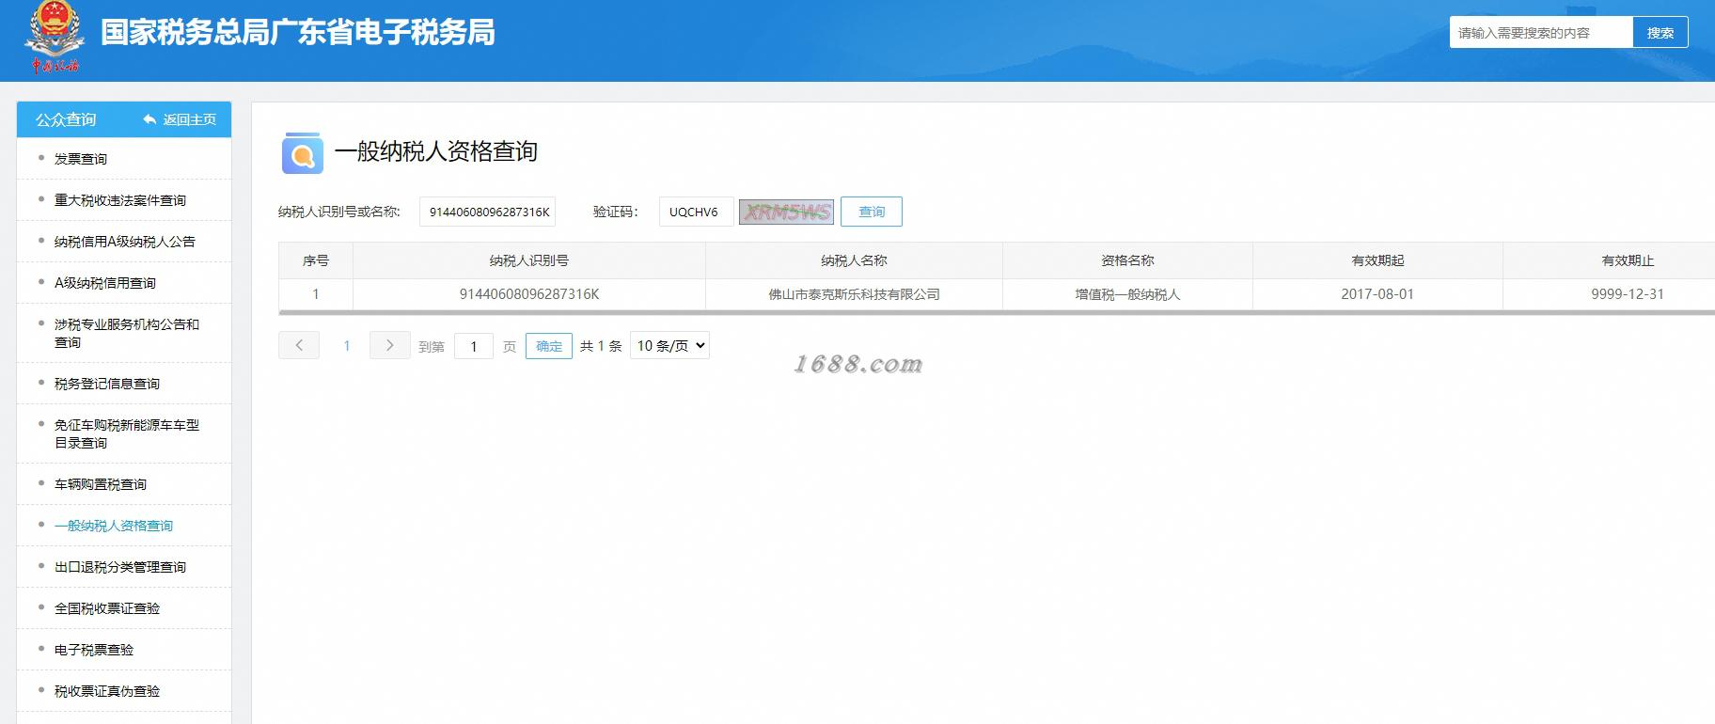Click the 国家税务总局广东省电子税务局 site title
The width and height of the screenshot is (1715, 724).
pyautogui.click(x=298, y=32)
